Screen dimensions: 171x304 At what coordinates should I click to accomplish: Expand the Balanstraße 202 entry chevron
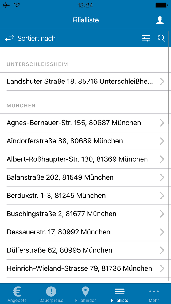pyautogui.click(x=162, y=177)
